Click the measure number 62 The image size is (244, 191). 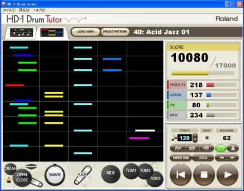coord(227,138)
